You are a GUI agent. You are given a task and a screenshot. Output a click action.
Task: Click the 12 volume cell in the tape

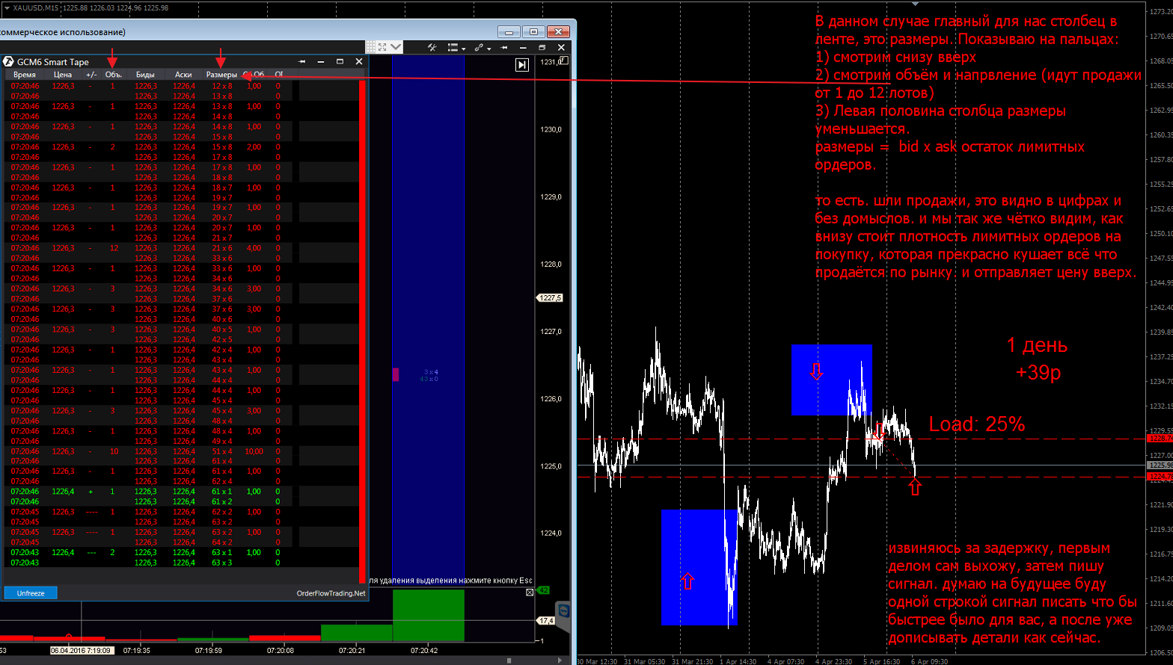pyautogui.click(x=114, y=248)
